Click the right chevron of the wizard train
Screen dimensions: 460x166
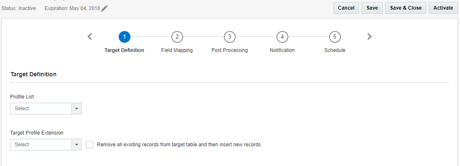coord(370,36)
